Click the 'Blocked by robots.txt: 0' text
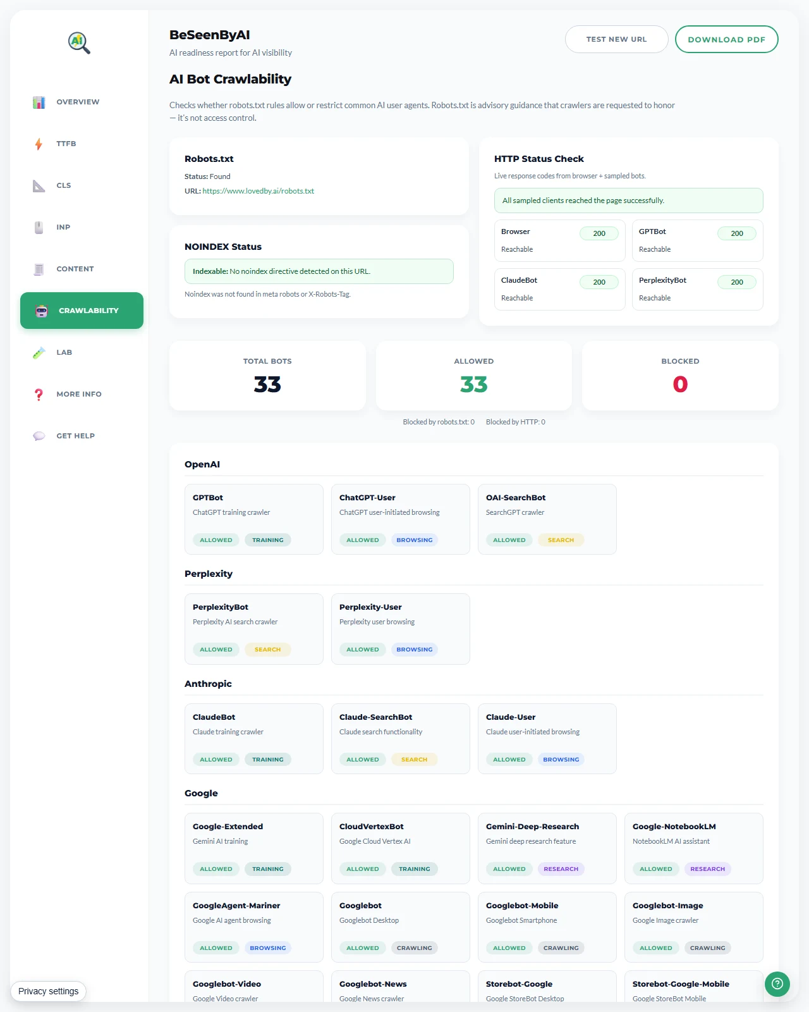The height and width of the screenshot is (1012, 809). click(x=439, y=422)
